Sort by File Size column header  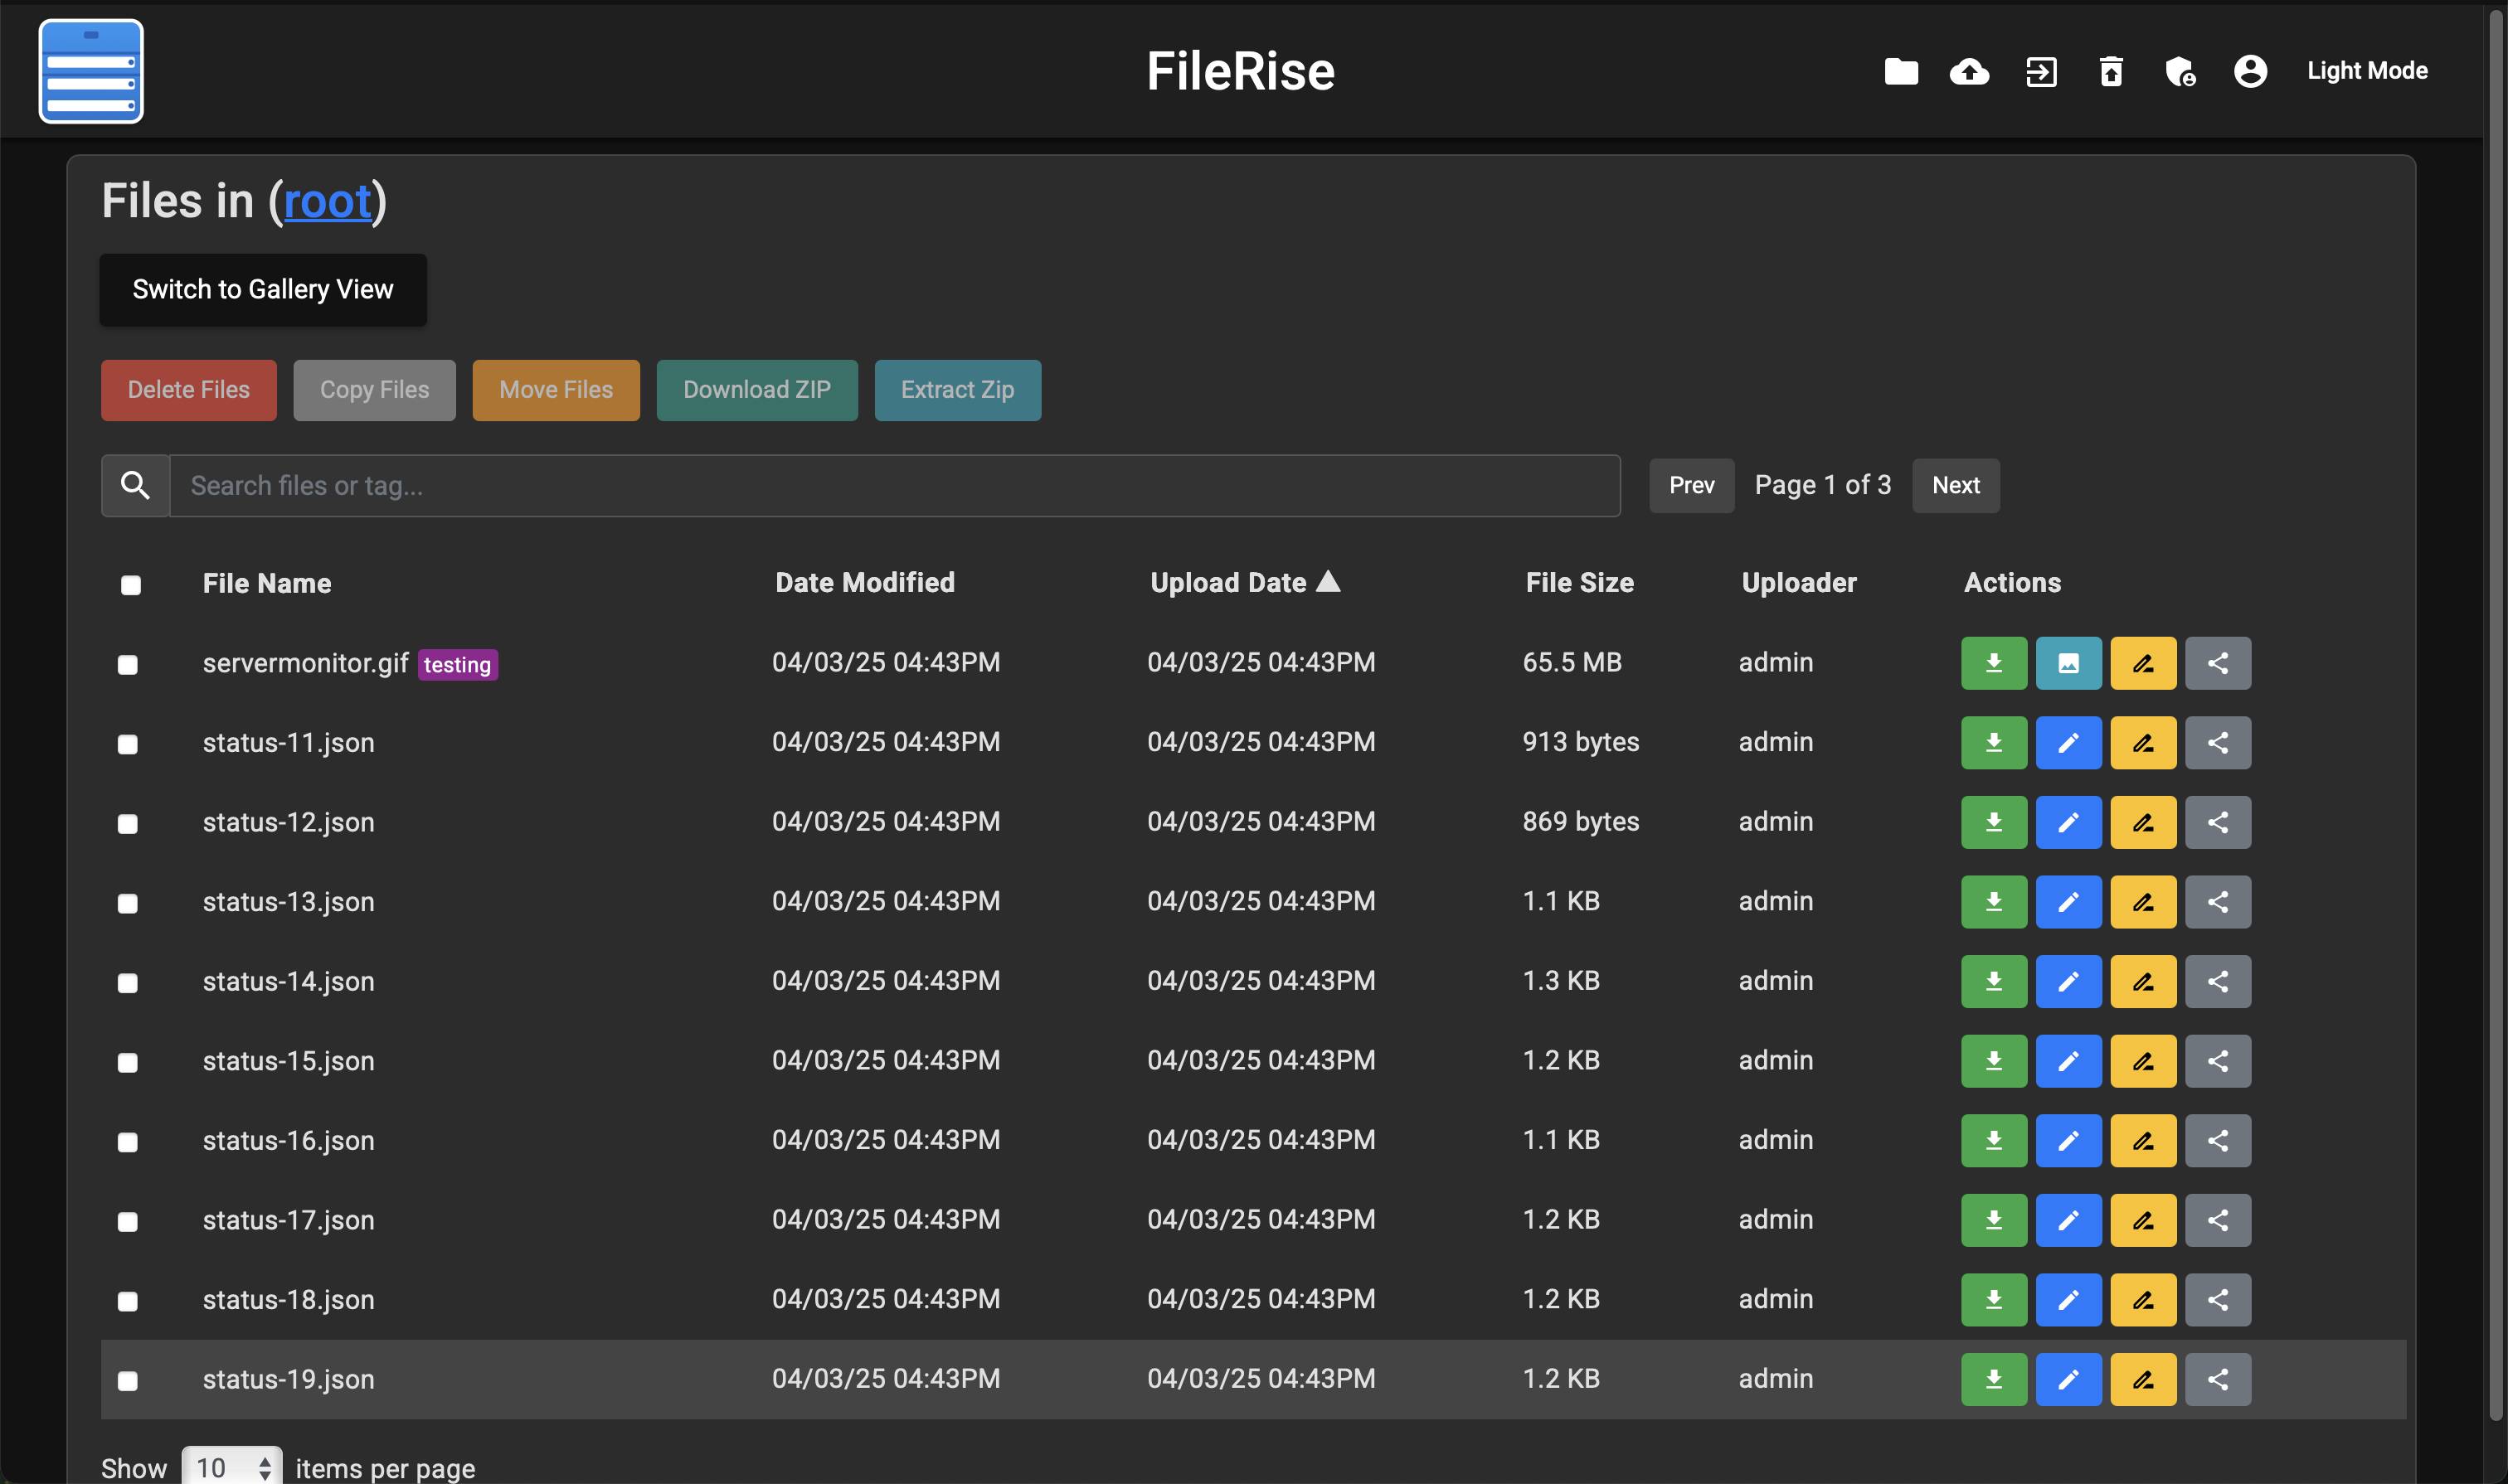(x=1578, y=582)
